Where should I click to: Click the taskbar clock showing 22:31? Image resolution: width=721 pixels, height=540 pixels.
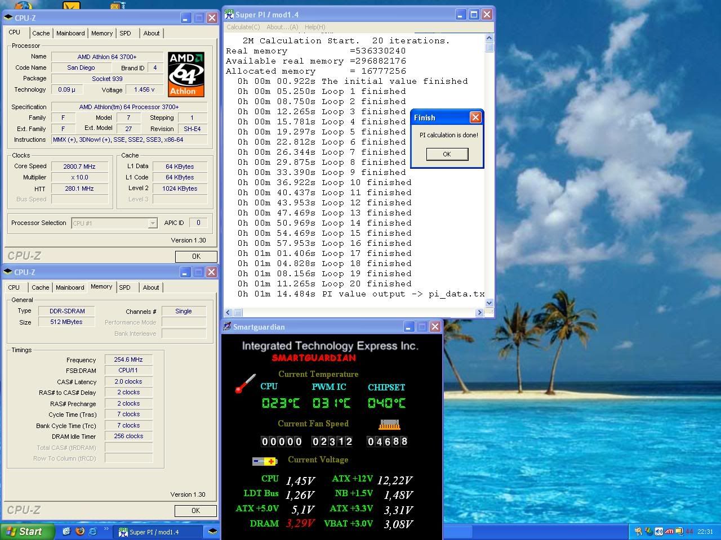pyautogui.click(x=705, y=532)
